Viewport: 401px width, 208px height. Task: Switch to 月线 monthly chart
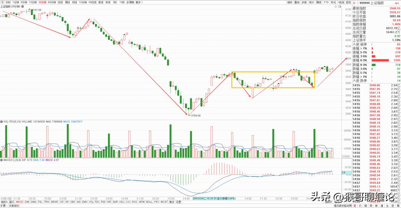point(75,2)
